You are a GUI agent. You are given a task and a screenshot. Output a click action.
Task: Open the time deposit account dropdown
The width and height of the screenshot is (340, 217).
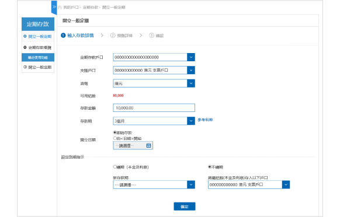click(x=154, y=57)
